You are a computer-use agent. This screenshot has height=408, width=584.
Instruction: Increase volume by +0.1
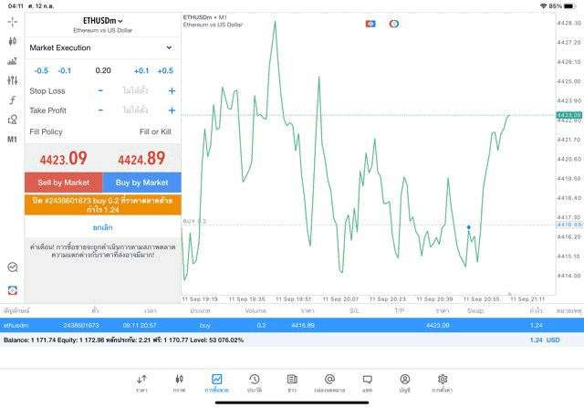[x=141, y=70]
